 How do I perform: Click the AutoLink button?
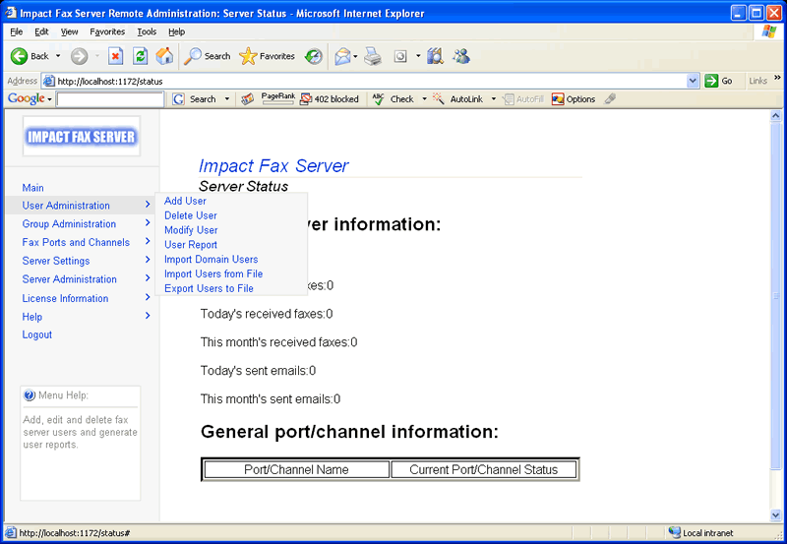click(458, 98)
